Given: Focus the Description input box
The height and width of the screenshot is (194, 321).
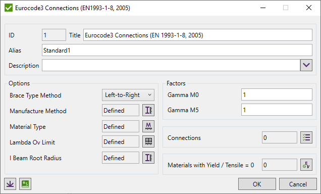Looking at the screenshot, I should tap(171, 65).
